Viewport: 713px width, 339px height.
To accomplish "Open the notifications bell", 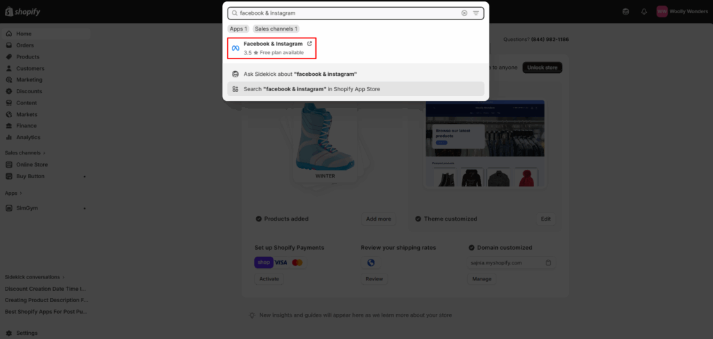I will [644, 12].
